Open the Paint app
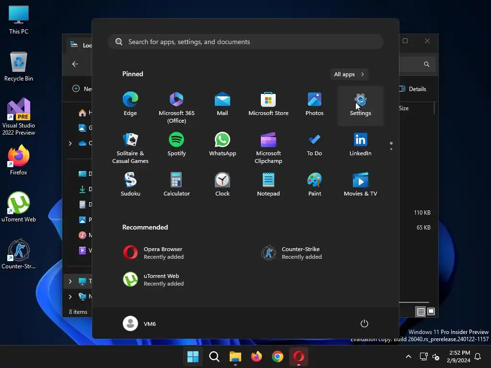Viewport: 491px width, 368px height. point(315,185)
